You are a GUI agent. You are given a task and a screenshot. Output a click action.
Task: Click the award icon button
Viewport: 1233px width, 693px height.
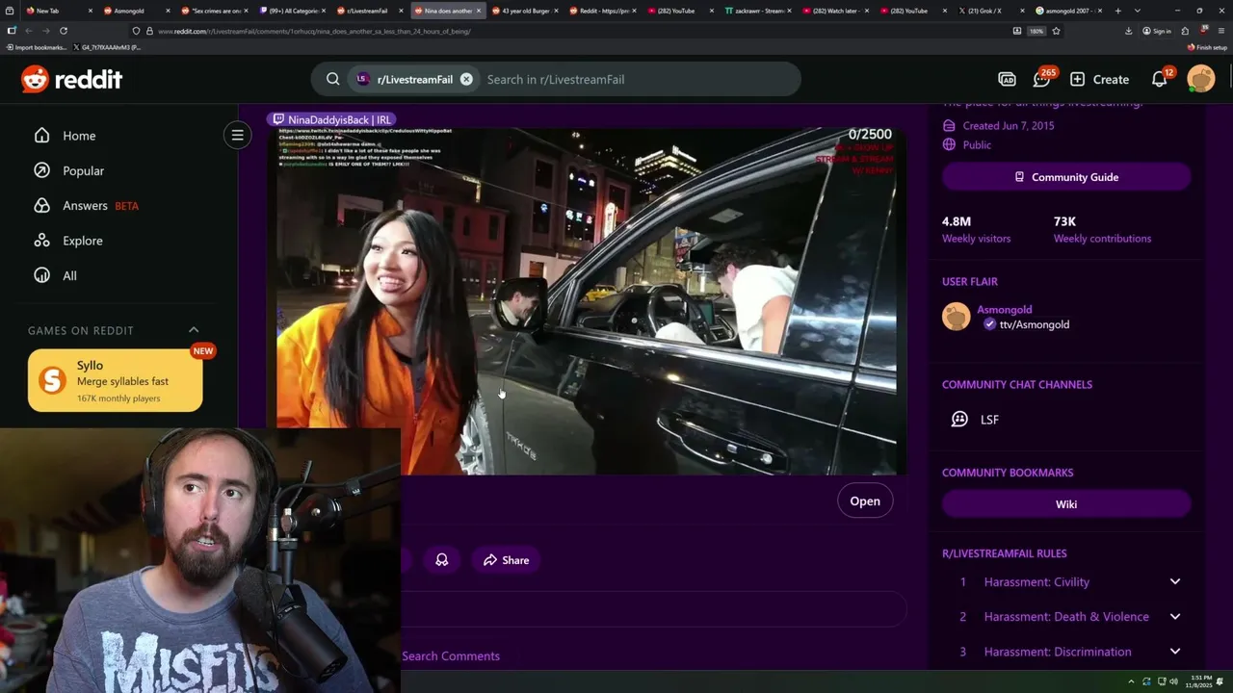442,560
